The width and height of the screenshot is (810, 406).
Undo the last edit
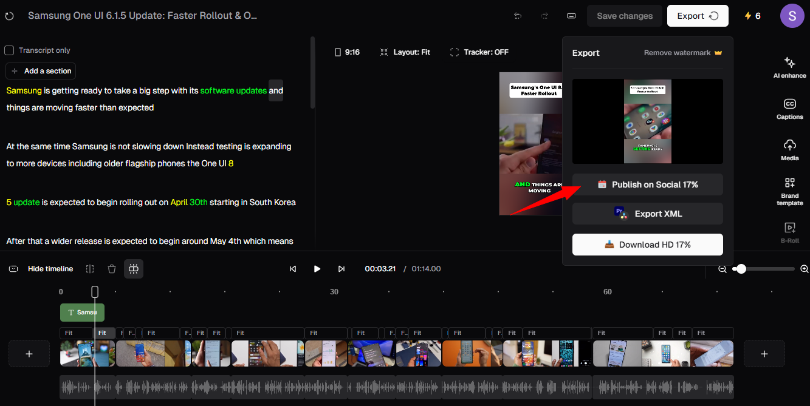click(x=518, y=16)
